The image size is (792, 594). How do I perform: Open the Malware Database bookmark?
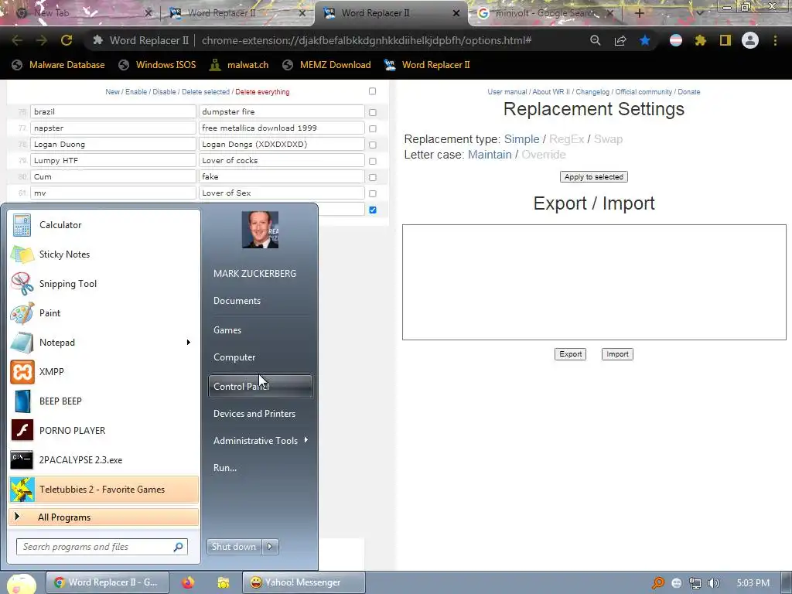pos(58,65)
